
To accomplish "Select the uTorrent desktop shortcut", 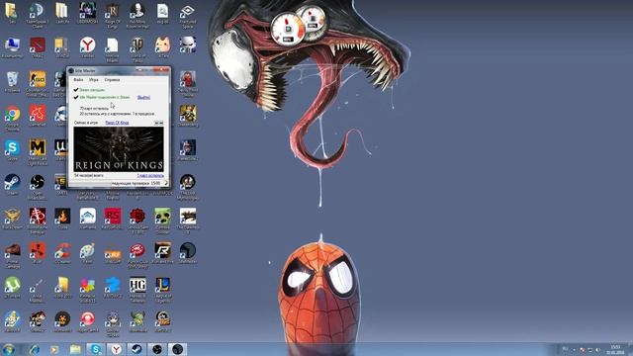I will click(x=12, y=288).
